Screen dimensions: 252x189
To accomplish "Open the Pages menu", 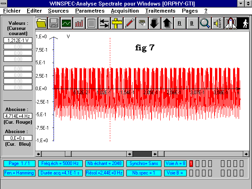I will (x=190, y=11).
